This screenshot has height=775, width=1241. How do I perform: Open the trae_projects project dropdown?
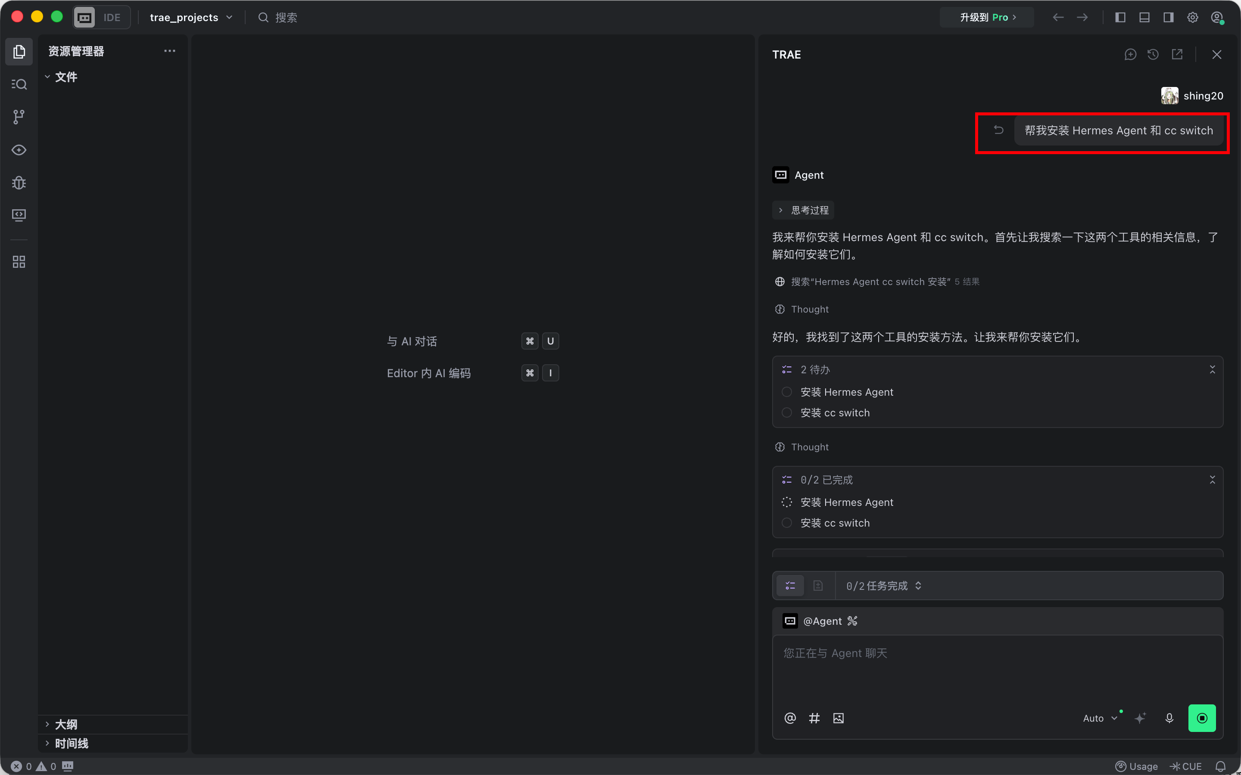191,17
